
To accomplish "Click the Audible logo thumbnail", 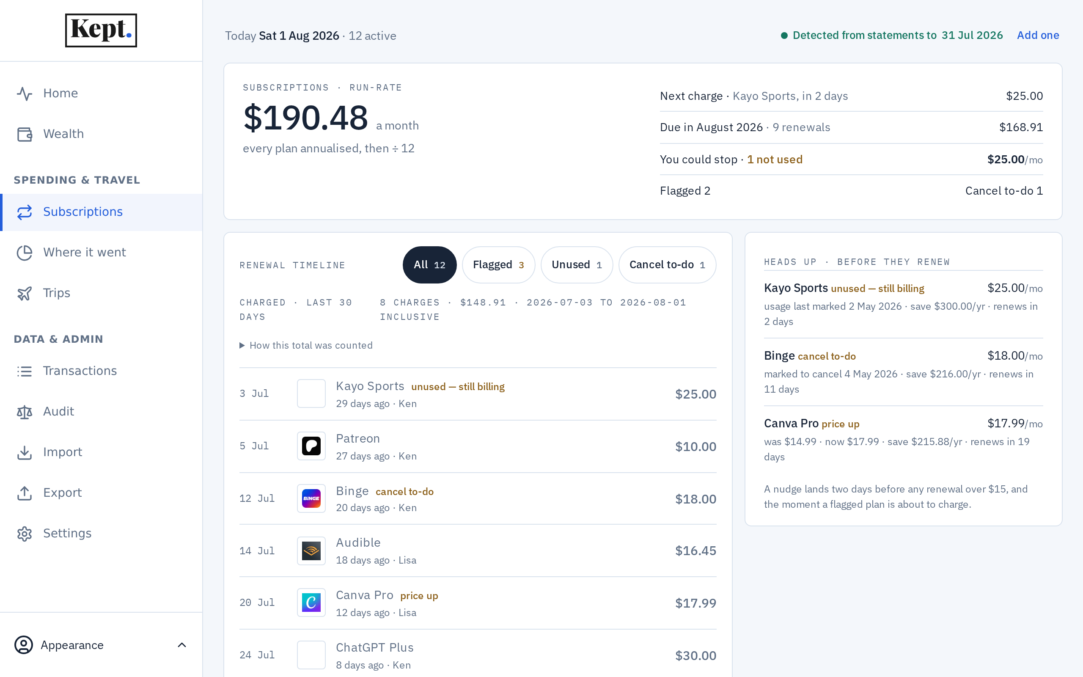I will pos(311,551).
